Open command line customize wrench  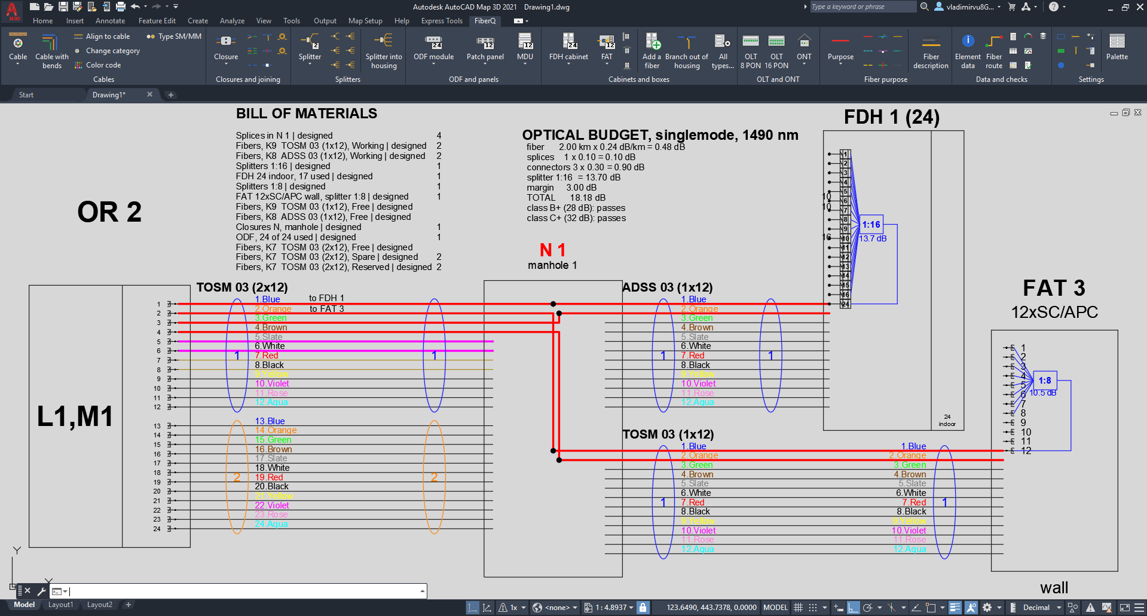41,591
